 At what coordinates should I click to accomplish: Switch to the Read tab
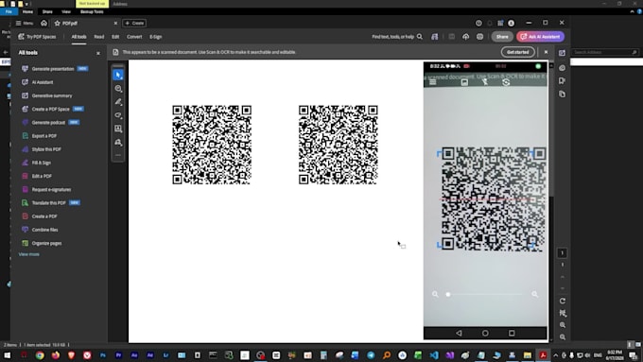99,37
